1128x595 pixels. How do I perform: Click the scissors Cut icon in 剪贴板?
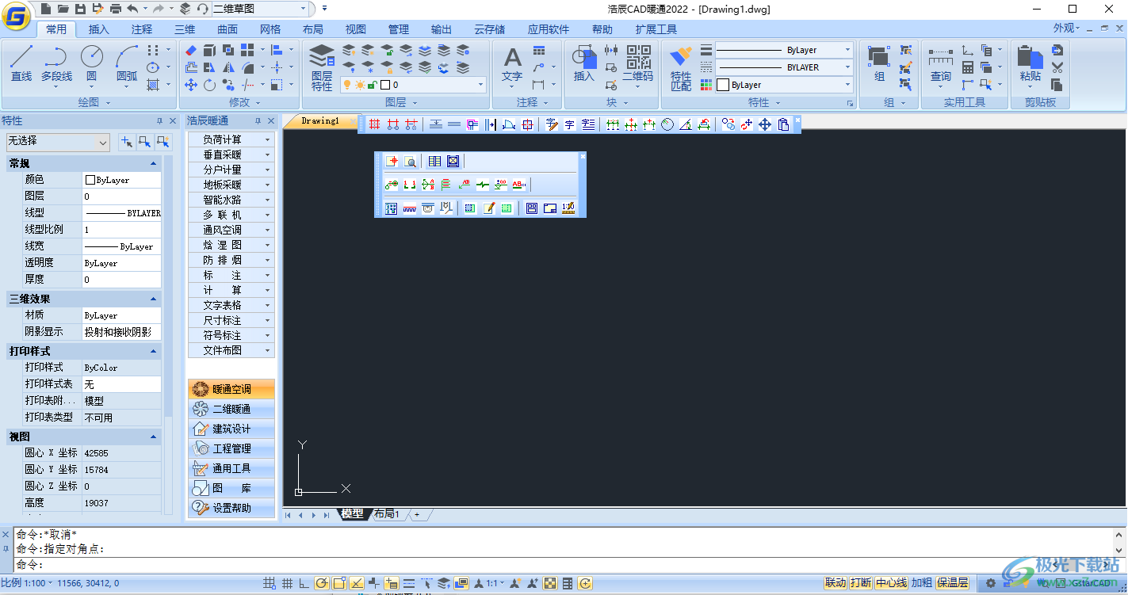pos(1057,67)
